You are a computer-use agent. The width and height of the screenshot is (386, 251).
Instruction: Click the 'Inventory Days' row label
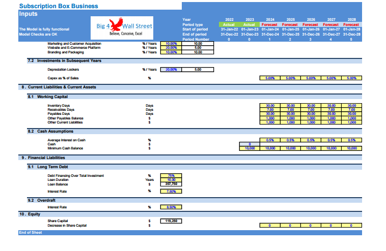59,106
